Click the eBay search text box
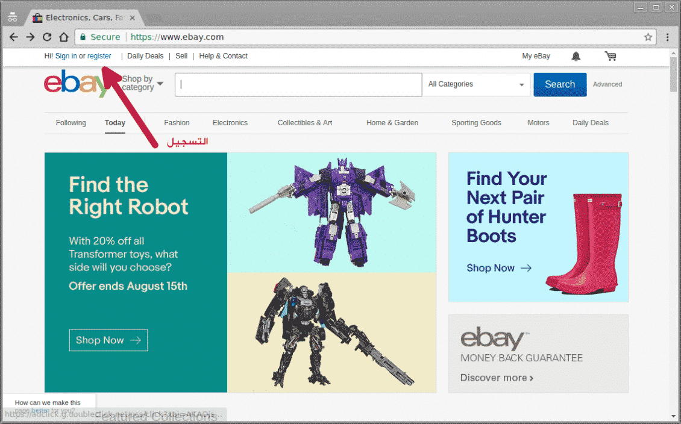This screenshot has width=681, height=424. pyautogui.click(x=298, y=84)
